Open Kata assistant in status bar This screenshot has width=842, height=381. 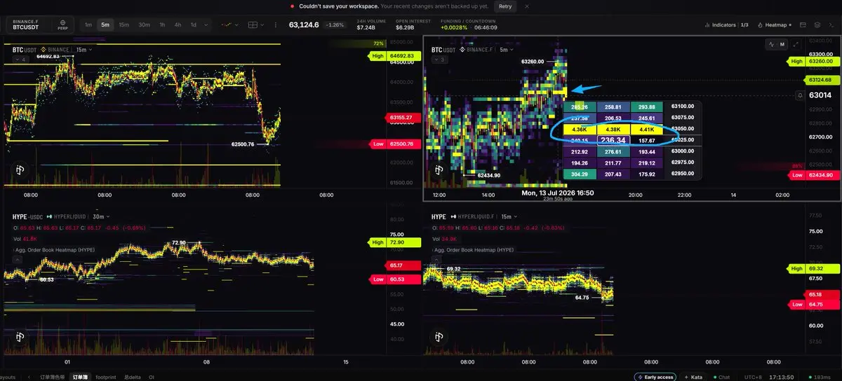693,377
